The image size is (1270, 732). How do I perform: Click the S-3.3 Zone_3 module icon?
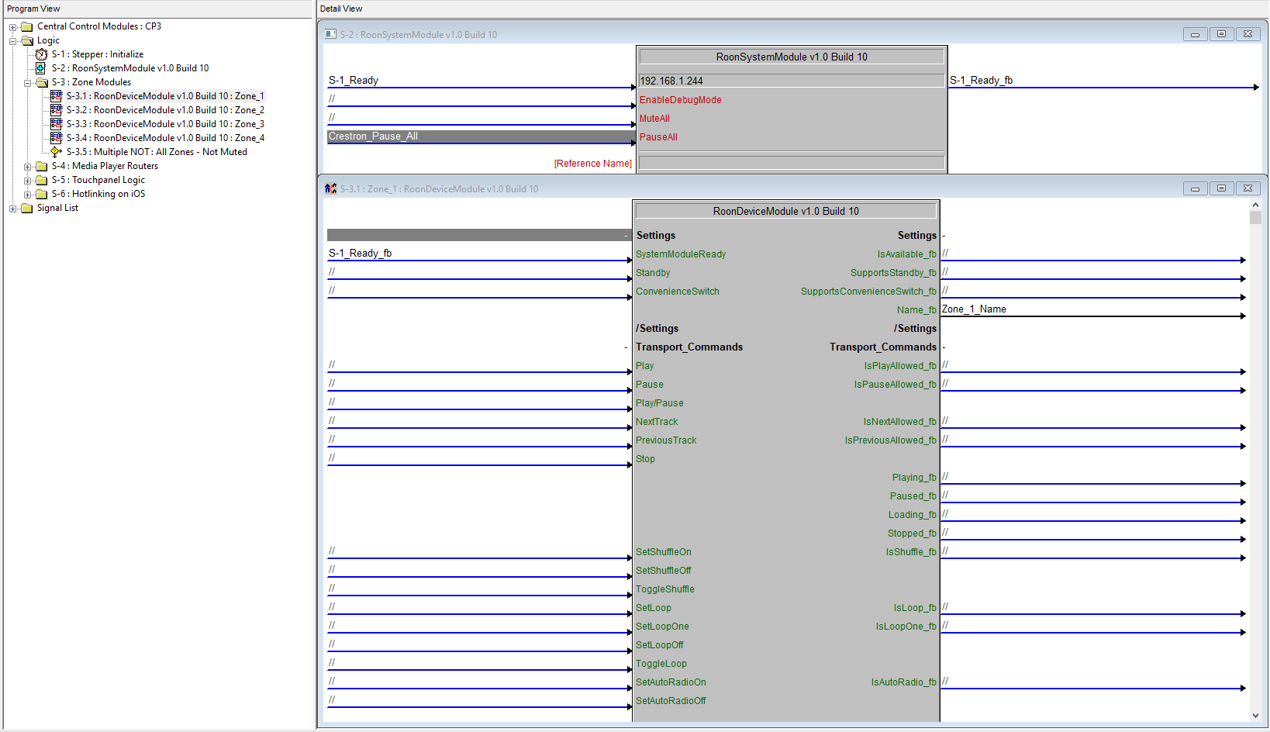pos(56,124)
